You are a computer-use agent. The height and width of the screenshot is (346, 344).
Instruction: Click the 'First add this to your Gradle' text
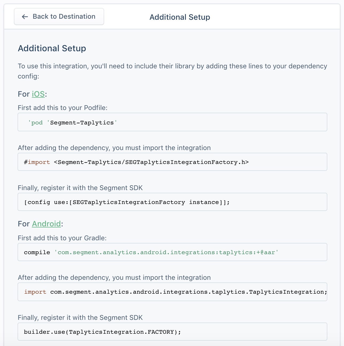[62, 238]
